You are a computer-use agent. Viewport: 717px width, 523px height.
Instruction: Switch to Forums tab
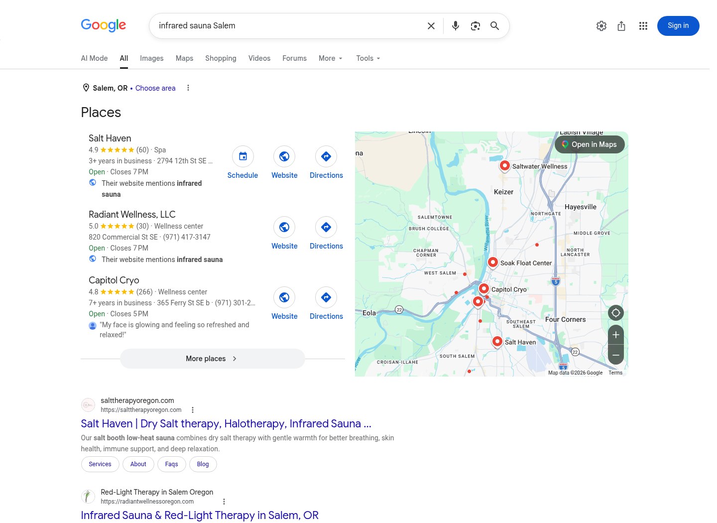pyautogui.click(x=295, y=58)
